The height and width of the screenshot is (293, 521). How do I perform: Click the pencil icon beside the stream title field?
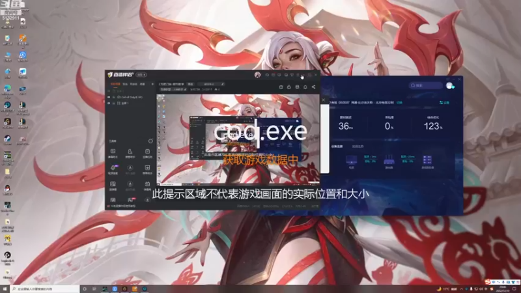(x=222, y=84)
